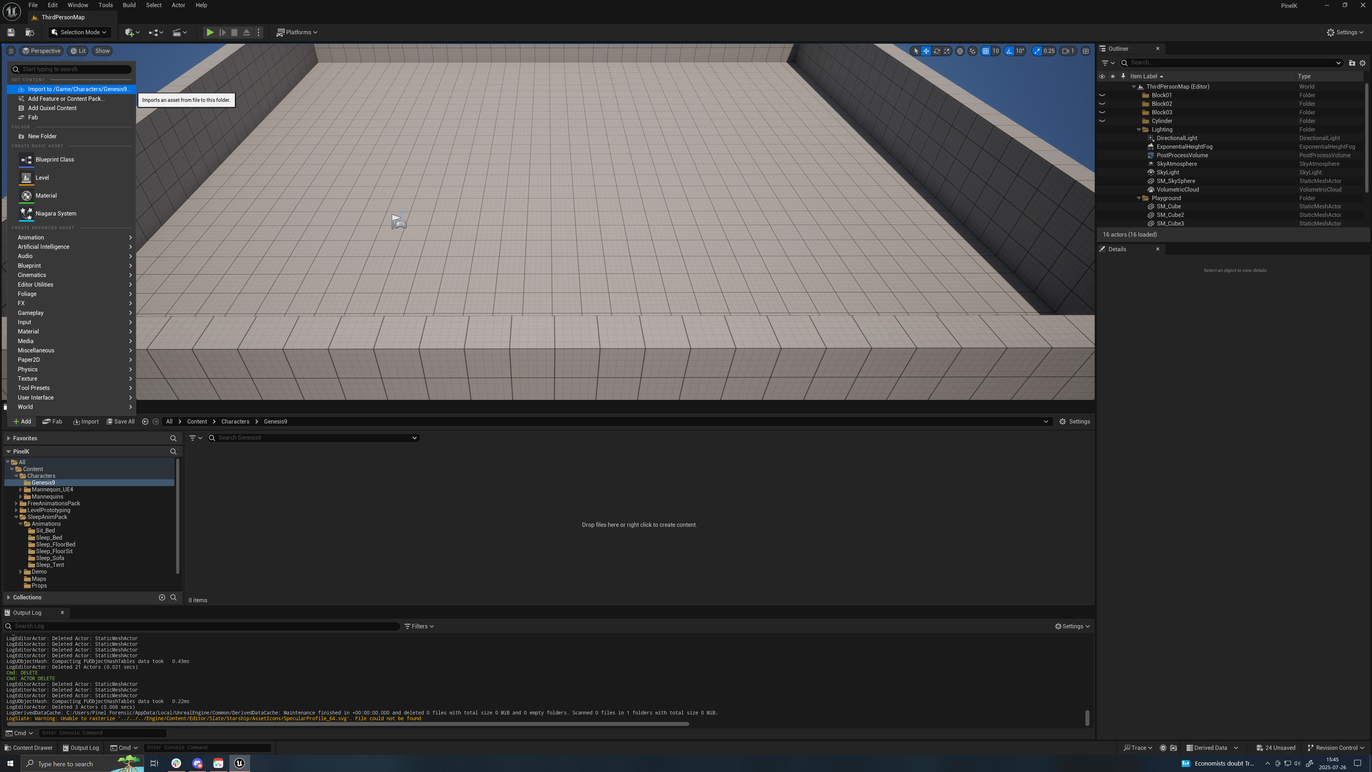
Task: Toggle scale snapping on or off
Action: click(1037, 51)
